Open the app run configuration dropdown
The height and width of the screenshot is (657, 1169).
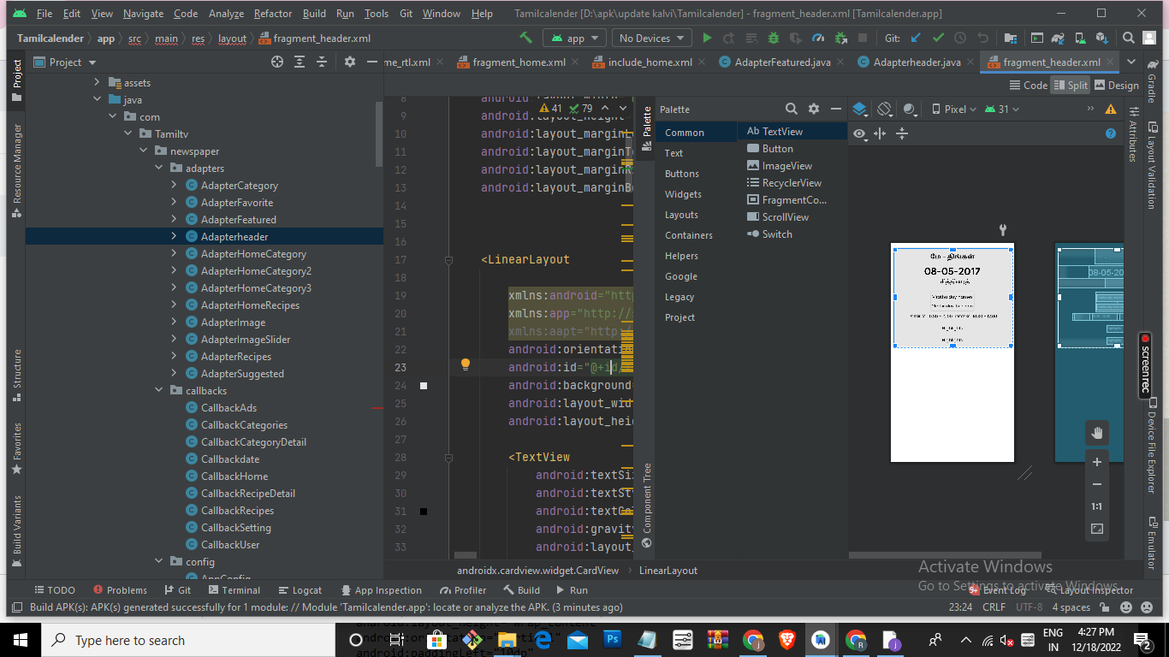point(575,38)
